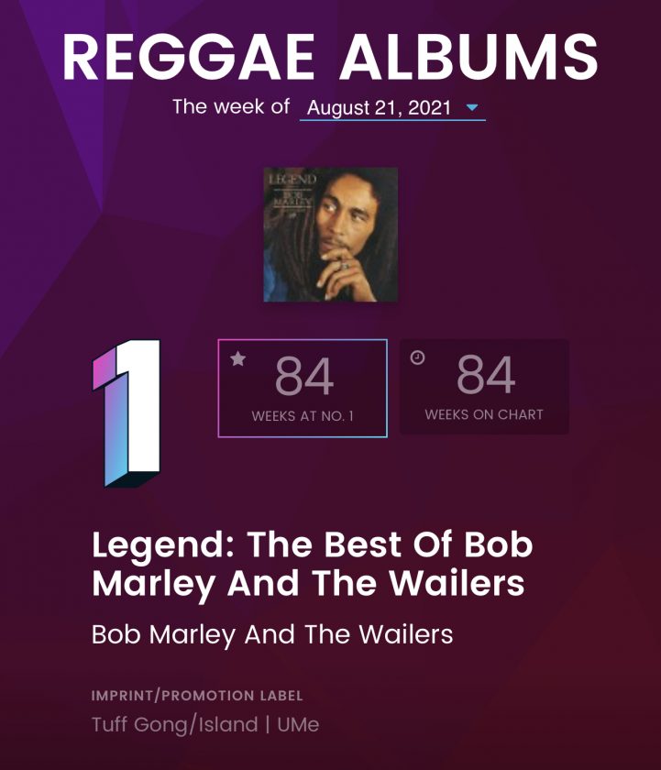Click the REGGAE ALBUMS chart heading
661x770 pixels.
point(330,56)
